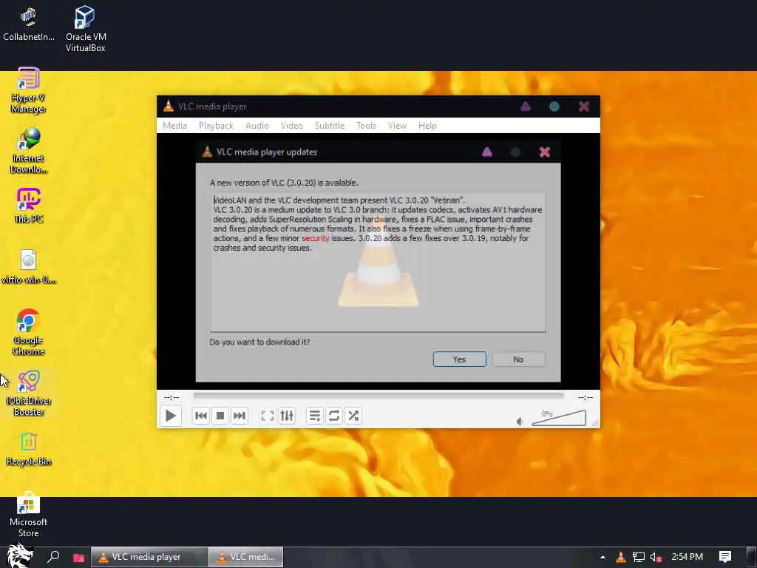Open the Media menu
Image resolution: width=757 pixels, height=568 pixels.
[x=174, y=126]
